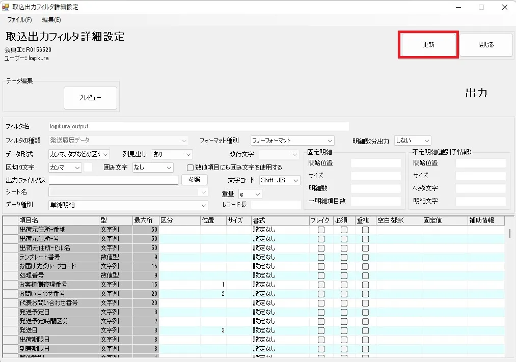
Task: Click the 参照 browse button
Action: pyautogui.click(x=194, y=180)
